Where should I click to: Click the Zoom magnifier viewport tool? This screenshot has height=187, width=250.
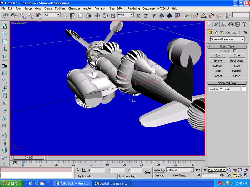229,170
